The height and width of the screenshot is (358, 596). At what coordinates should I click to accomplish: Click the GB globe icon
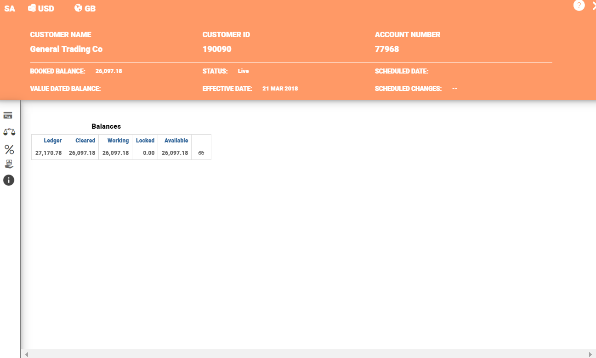78,8
